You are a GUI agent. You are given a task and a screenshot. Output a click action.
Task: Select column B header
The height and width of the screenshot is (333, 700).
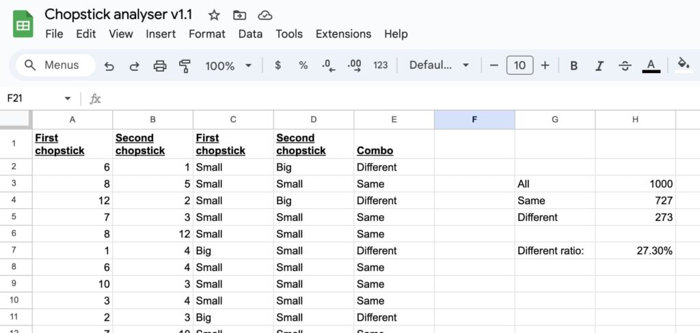click(152, 119)
